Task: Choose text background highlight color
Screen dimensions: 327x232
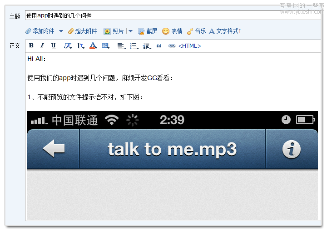Action: [105, 46]
